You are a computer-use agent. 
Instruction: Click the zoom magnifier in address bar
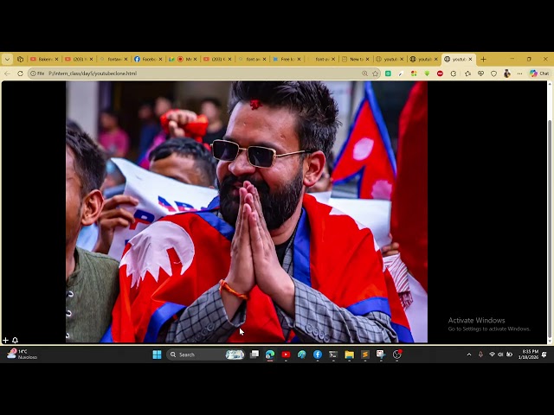pyautogui.click(x=365, y=73)
